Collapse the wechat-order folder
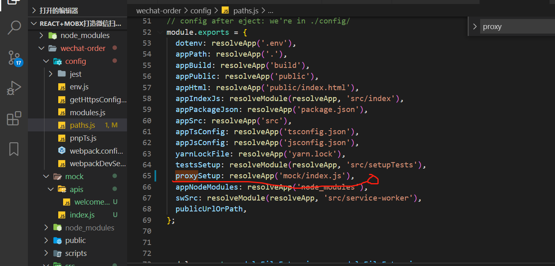555x266 pixels. click(41, 48)
